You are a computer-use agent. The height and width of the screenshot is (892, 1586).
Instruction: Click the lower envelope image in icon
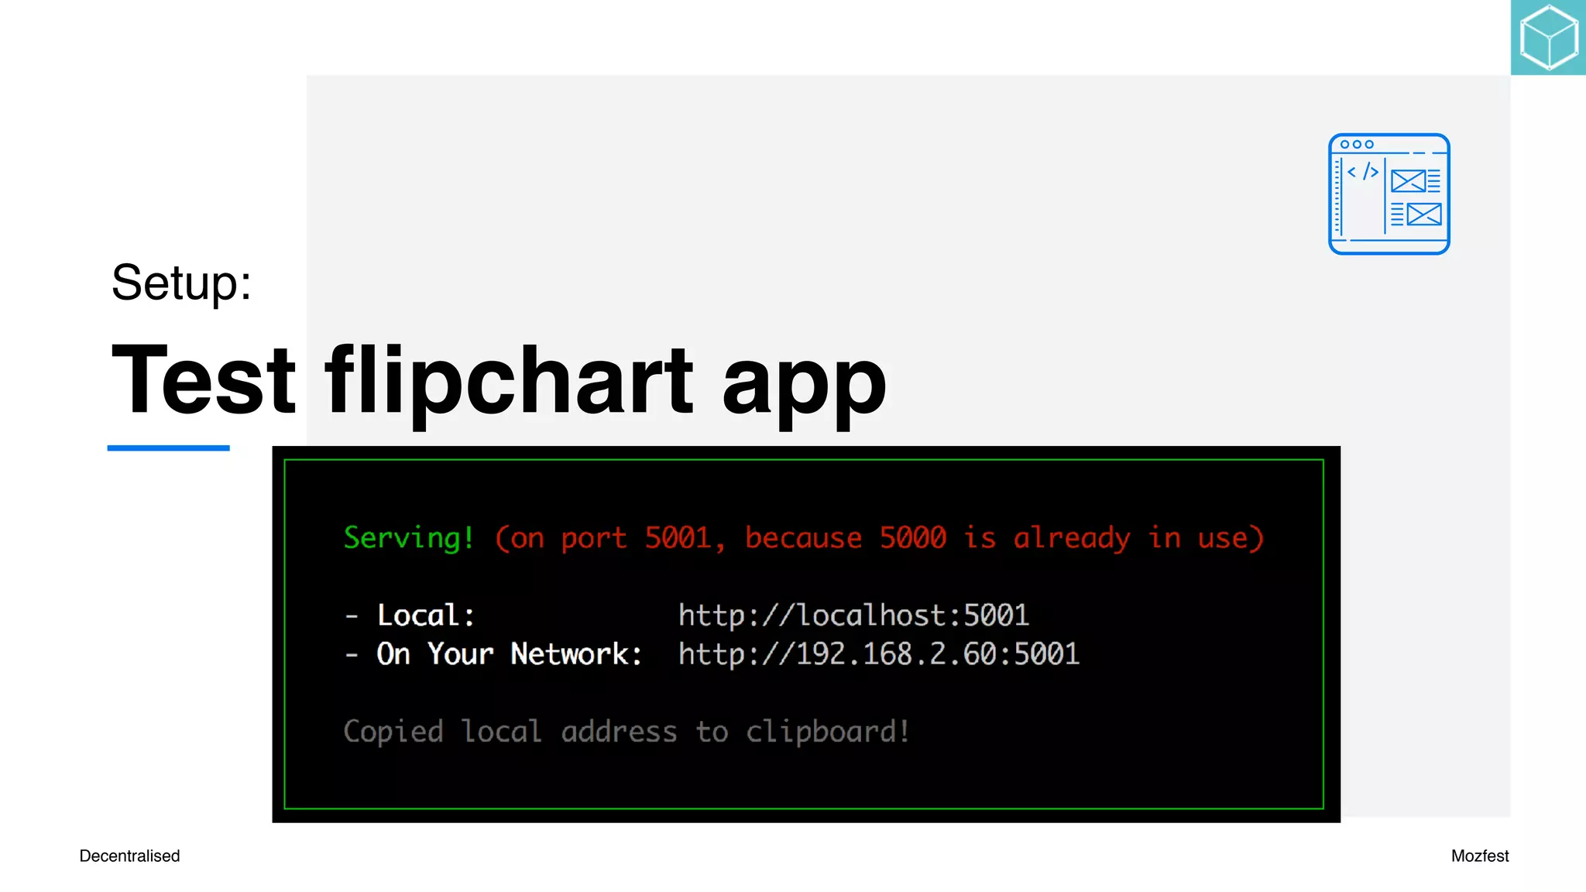[x=1424, y=214]
